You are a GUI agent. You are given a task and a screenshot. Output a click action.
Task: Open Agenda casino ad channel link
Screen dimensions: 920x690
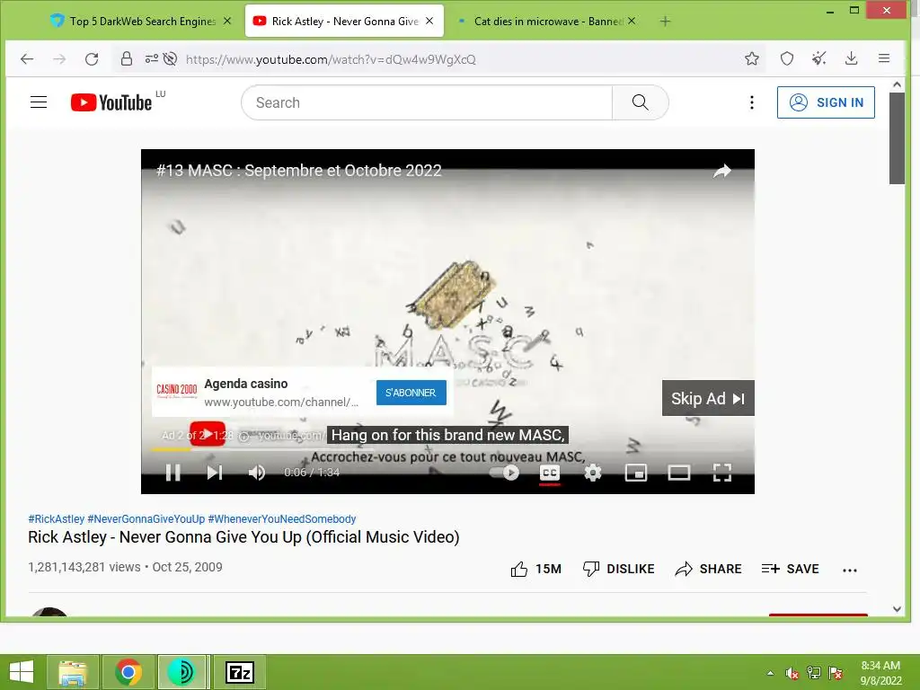(x=281, y=402)
